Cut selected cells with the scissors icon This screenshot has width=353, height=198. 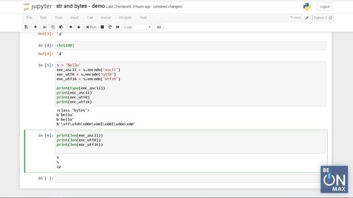(x=45, y=27)
